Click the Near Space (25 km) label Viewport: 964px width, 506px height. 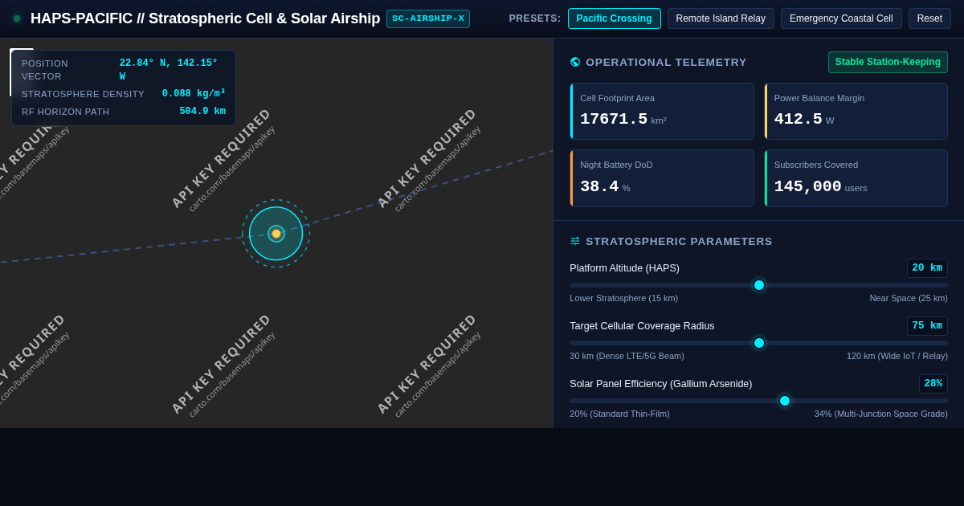(x=909, y=298)
